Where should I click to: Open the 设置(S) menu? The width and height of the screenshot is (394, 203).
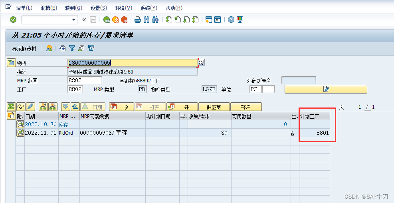tap(99, 8)
